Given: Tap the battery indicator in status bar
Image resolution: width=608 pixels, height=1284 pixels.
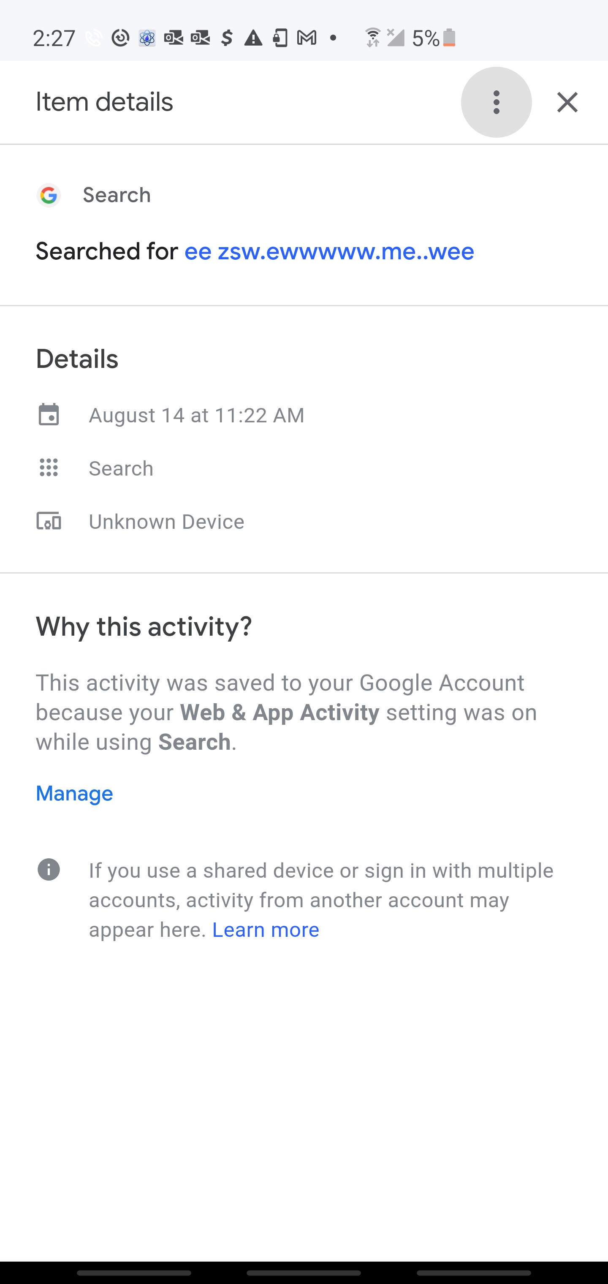Looking at the screenshot, I should 449,38.
